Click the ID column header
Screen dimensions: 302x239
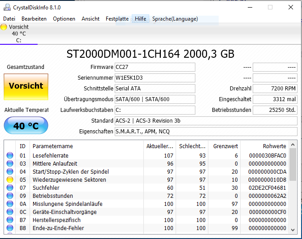(x=22, y=146)
